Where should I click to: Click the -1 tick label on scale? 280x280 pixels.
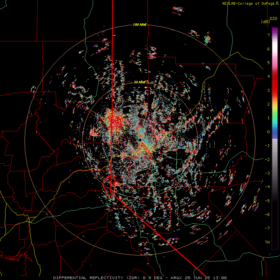[x=267, y=146]
